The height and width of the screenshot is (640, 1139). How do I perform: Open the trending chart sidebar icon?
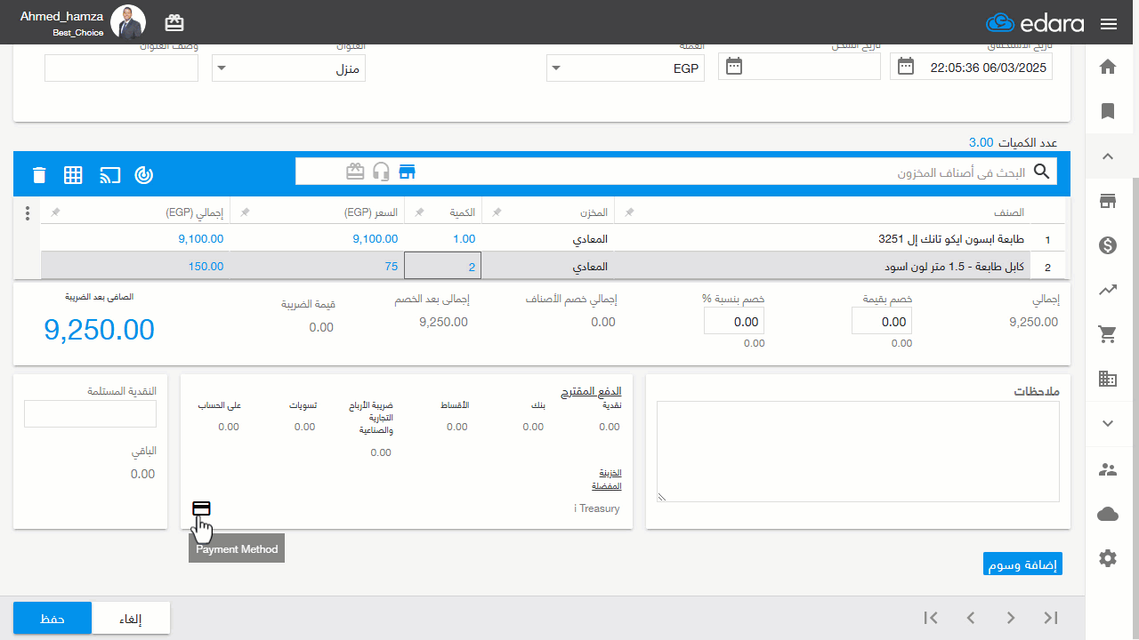(x=1108, y=290)
